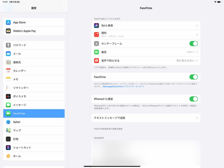Tap the メモ notes icon
Image resolution: width=224 pixels, height=168 pixels.
click(x=8, y=79)
